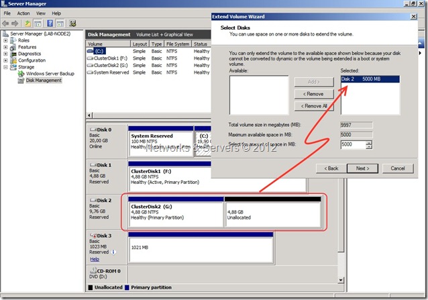The height and width of the screenshot is (300, 428).
Task: Open Windows Server Backup node
Action: 50,74
